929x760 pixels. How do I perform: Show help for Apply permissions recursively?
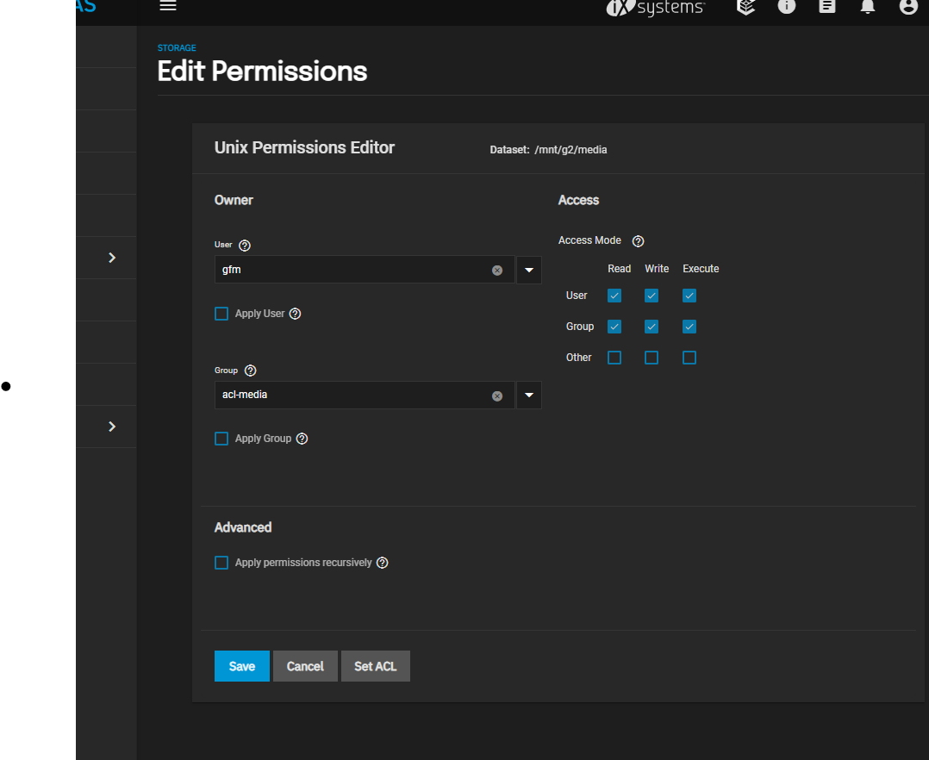383,563
